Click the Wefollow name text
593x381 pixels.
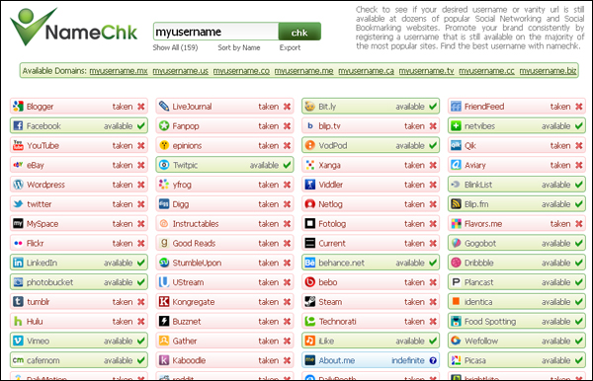pos(481,341)
